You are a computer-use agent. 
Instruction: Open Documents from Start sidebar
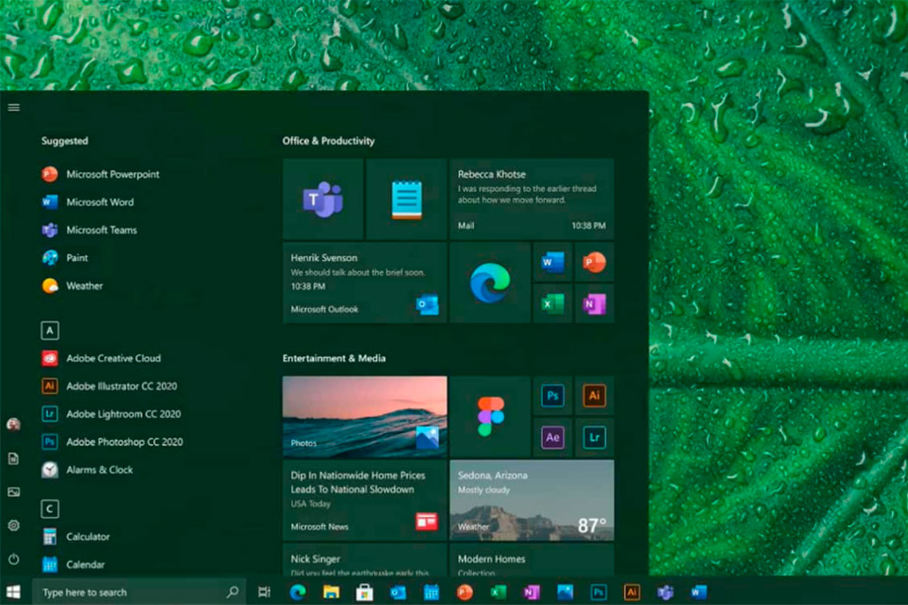pyautogui.click(x=14, y=458)
